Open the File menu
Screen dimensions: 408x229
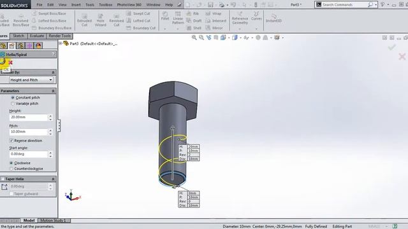[40, 4]
